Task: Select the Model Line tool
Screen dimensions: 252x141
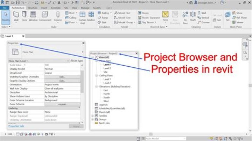Action: (x=122, y=17)
